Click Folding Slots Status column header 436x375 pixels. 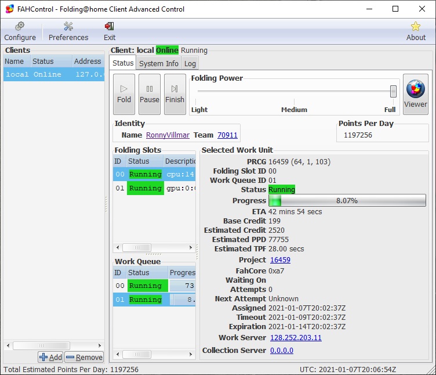[144, 161]
